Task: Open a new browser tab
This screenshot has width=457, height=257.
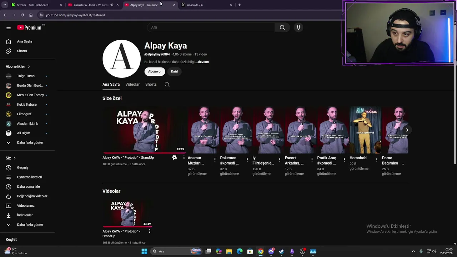Action: 239,5
